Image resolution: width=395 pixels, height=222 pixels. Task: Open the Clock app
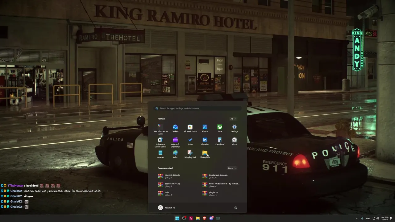[235, 142]
